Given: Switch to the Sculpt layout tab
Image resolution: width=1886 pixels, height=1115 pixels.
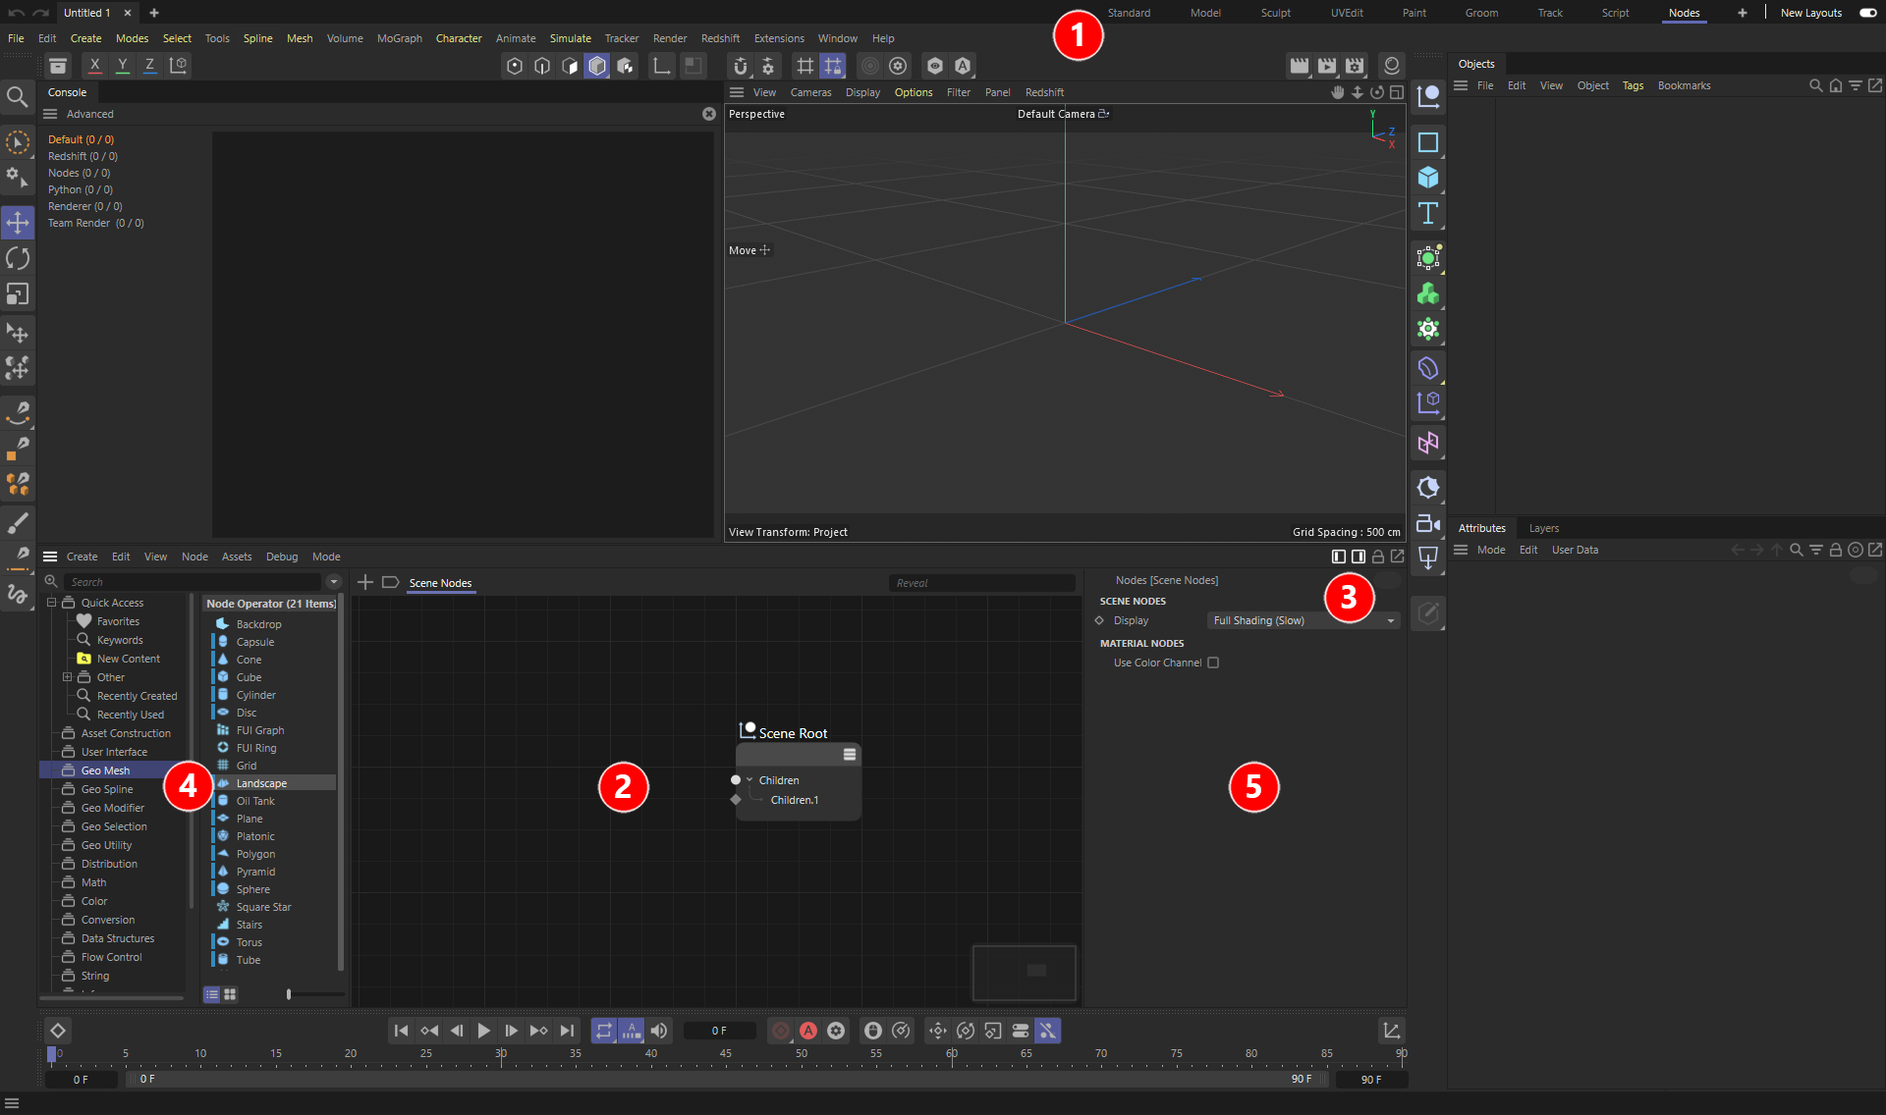Looking at the screenshot, I should point(1275,13).
